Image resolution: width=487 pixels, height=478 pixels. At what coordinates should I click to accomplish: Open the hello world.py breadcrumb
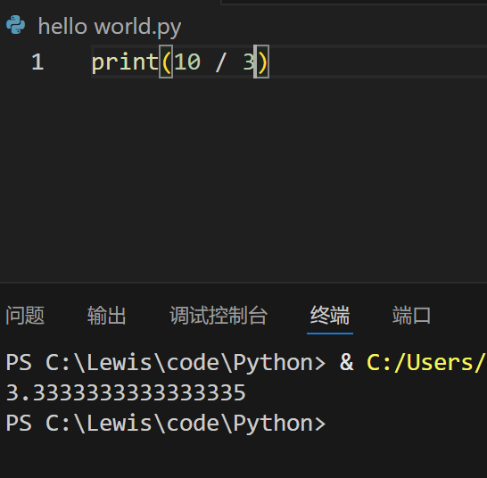[x=110, y=27]
